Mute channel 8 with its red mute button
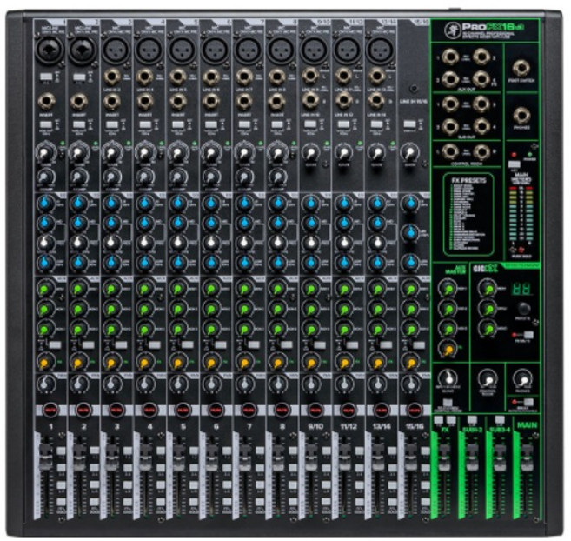 coord(282,411)
